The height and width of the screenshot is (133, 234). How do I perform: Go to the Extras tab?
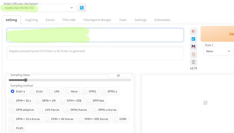(x=50, y=20)
